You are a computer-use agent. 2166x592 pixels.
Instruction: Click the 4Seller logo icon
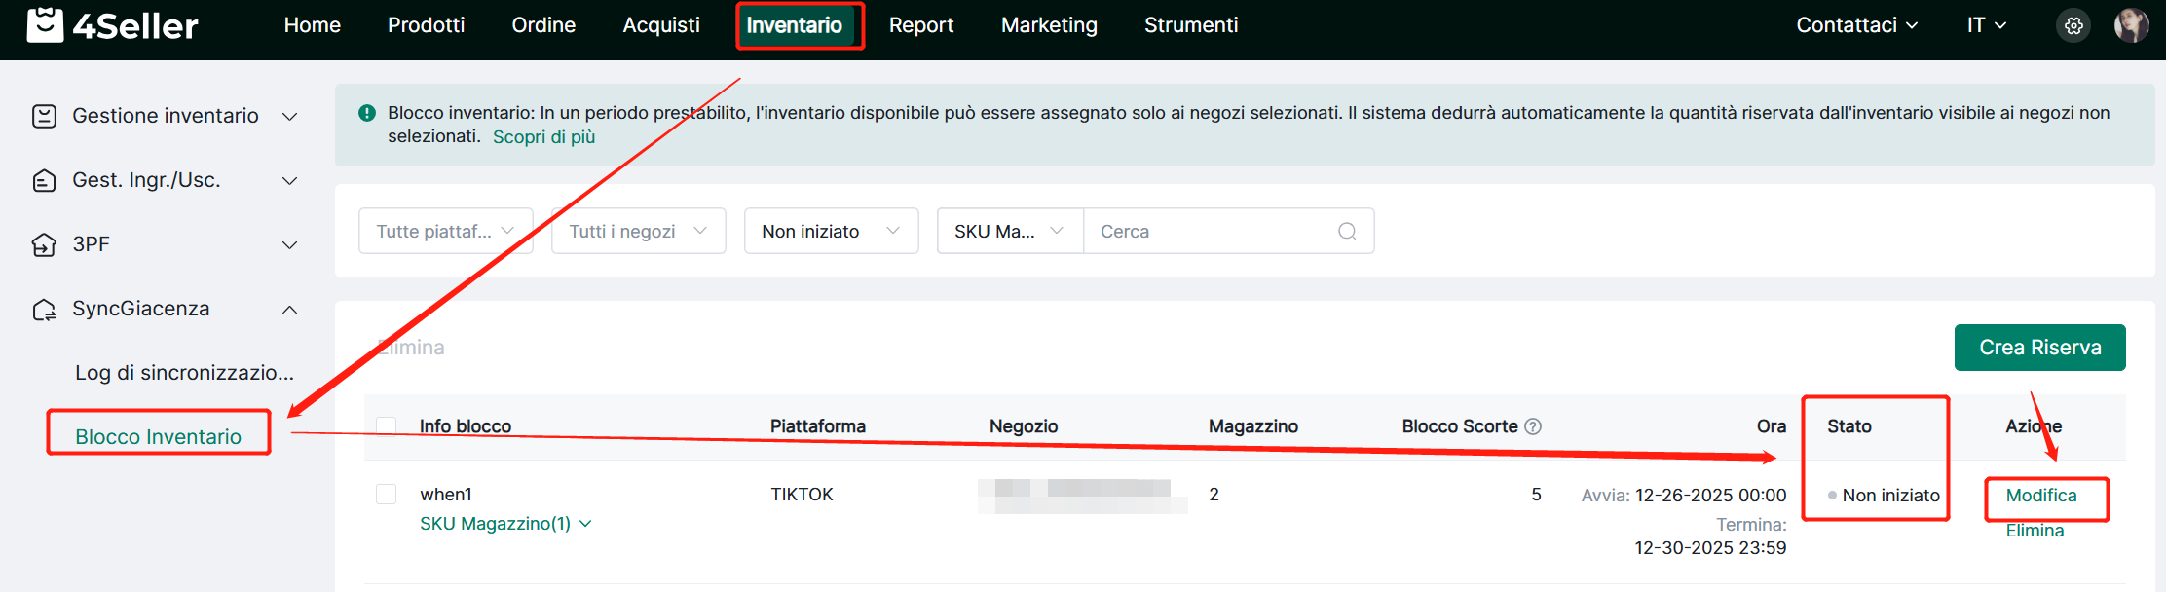coord(45,25)
